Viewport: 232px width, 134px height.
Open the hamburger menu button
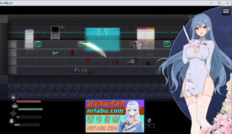[226, 11]
